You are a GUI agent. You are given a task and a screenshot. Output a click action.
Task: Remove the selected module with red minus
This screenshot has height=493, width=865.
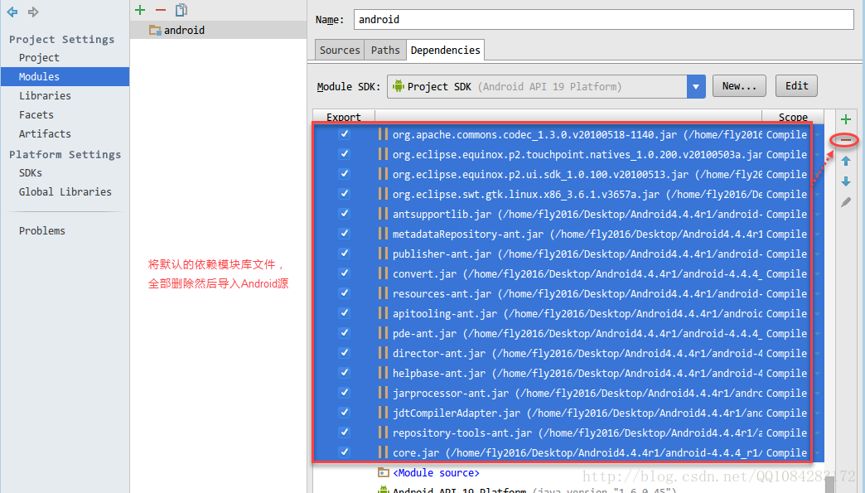click(161, 10)
